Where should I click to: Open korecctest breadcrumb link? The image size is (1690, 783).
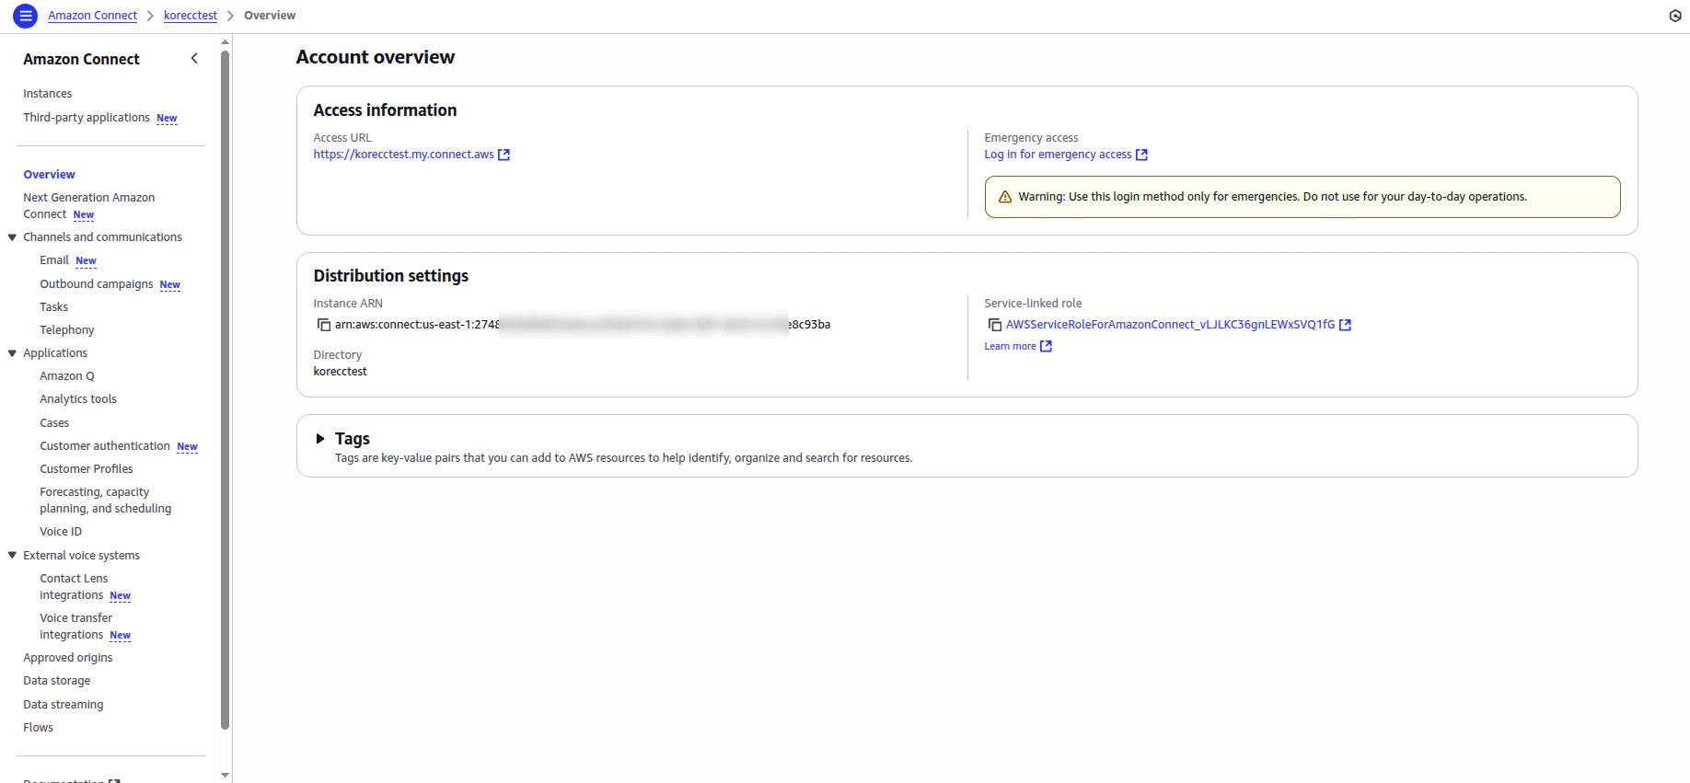(191, 16)
